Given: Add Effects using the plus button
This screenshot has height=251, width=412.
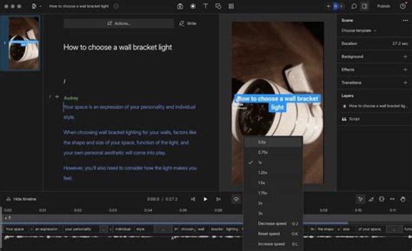Looking at the screenshot, I should 405,70.
